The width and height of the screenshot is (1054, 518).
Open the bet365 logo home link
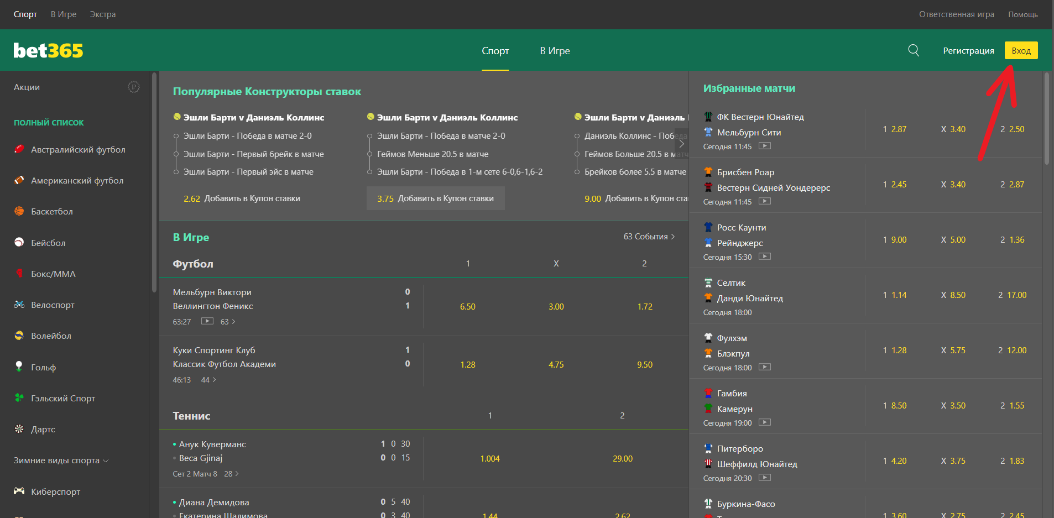point(48,51)
